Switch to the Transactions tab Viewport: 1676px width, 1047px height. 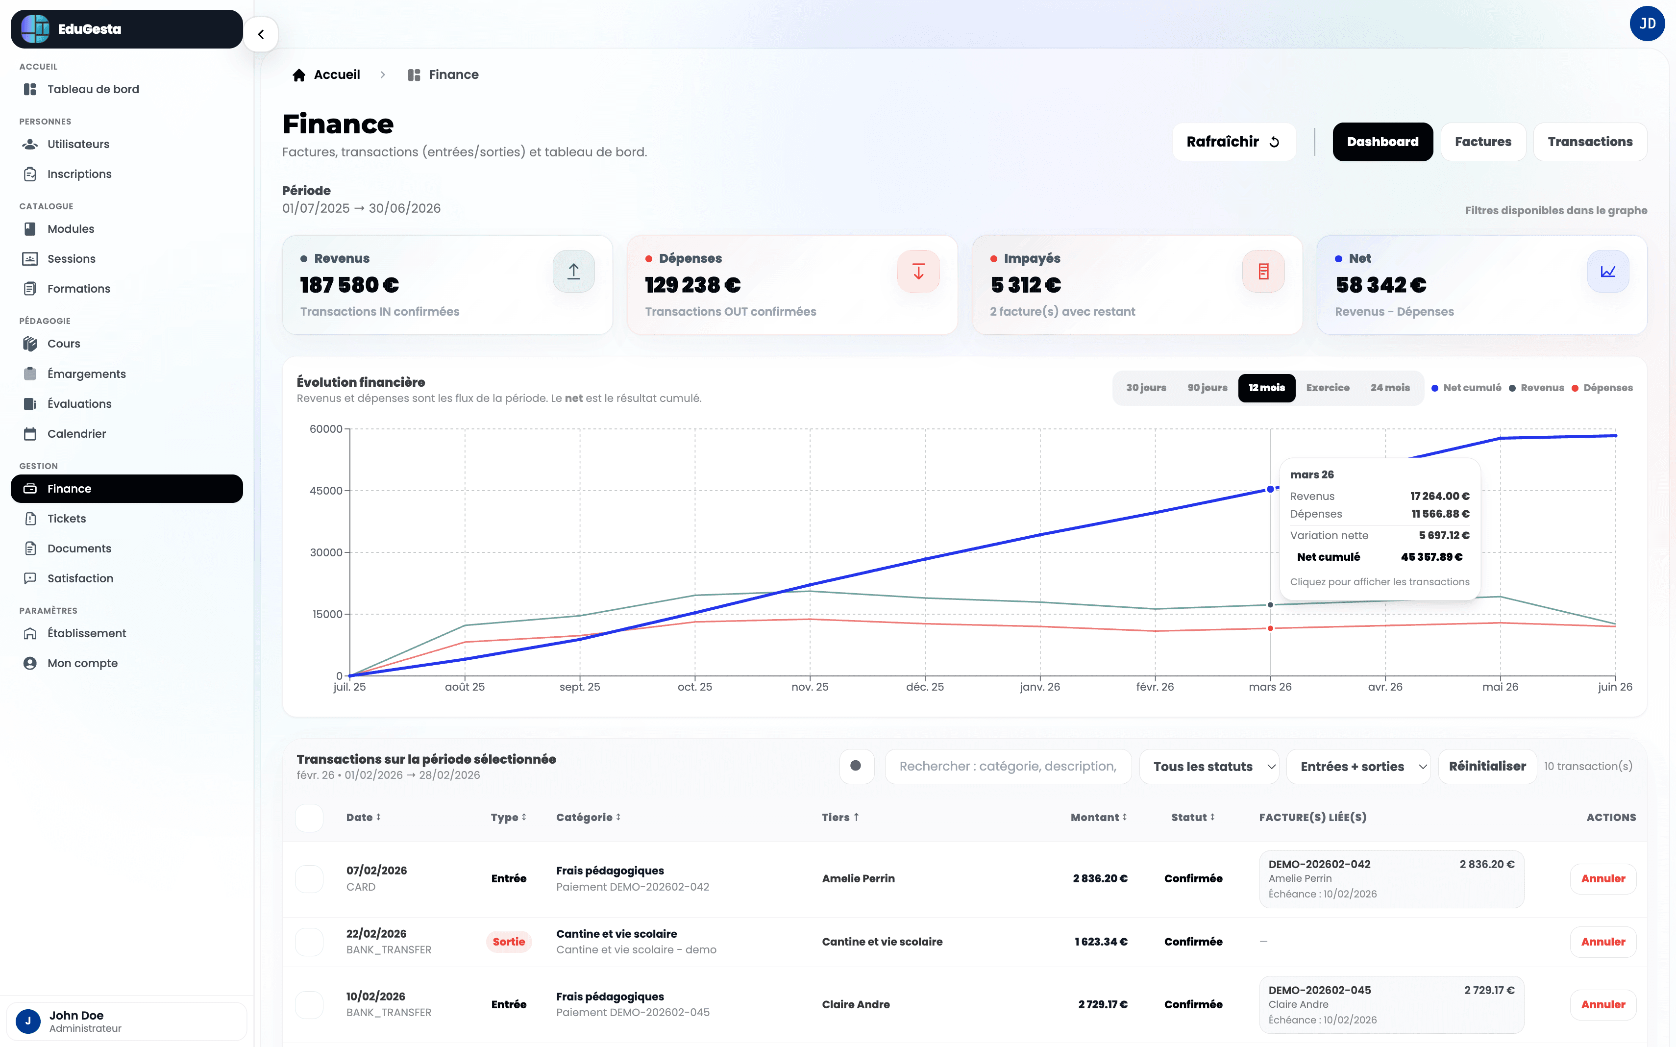point(1590,142)
